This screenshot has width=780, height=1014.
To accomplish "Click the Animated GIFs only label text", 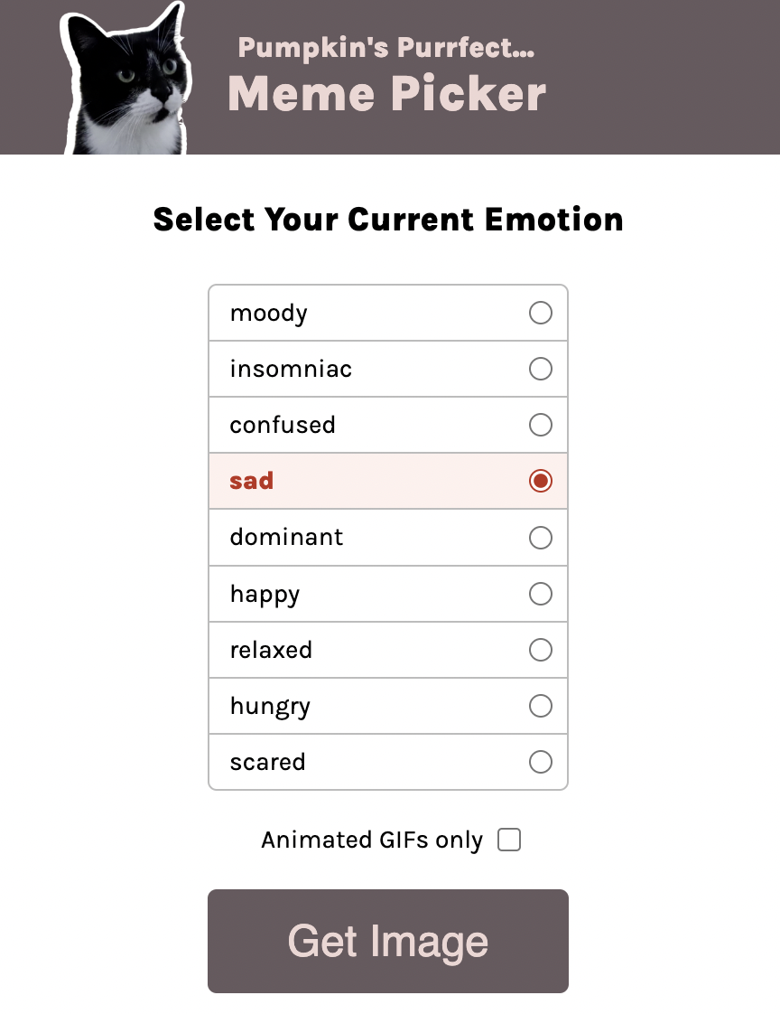I will [371, 840].
